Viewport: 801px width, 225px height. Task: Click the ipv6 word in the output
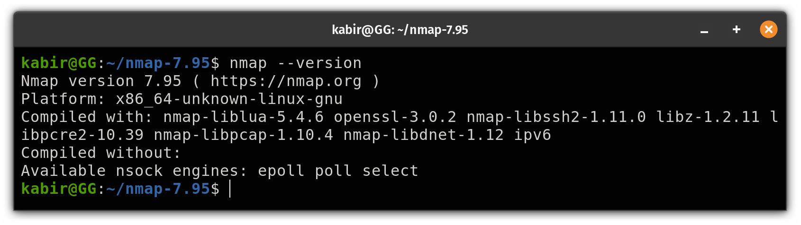[532, 135]
